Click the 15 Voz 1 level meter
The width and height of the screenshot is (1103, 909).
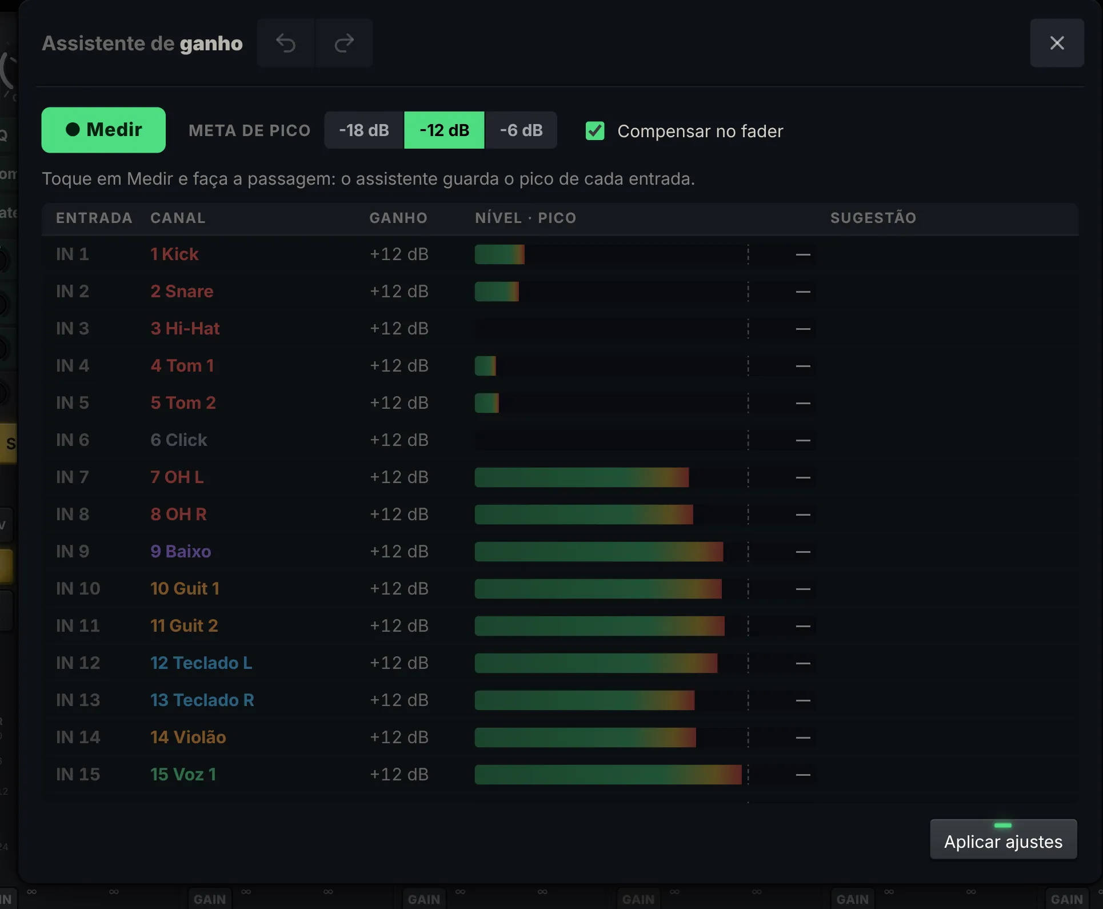[x=645, y=775]
